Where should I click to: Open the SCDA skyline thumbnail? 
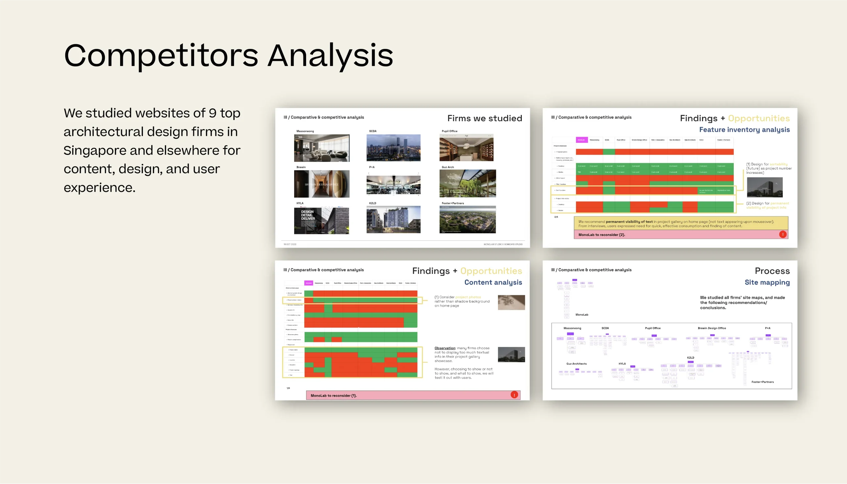393,148
